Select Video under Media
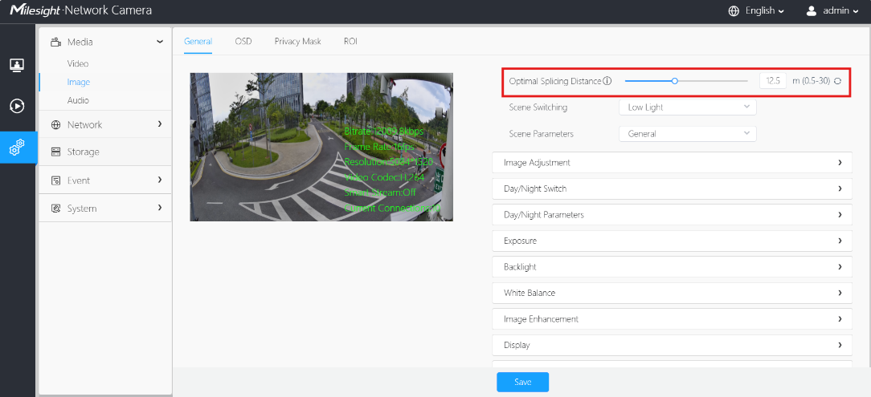This screenshot has width=871, height=397. coord(78,64)
